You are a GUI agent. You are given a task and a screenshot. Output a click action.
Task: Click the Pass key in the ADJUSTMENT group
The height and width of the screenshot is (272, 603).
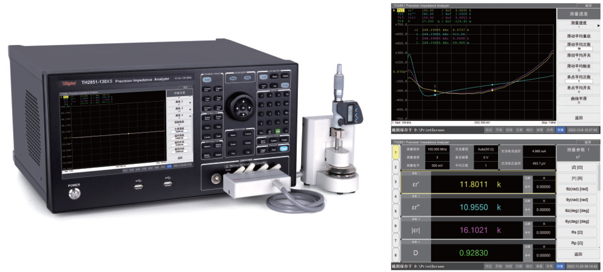point(233,78)
